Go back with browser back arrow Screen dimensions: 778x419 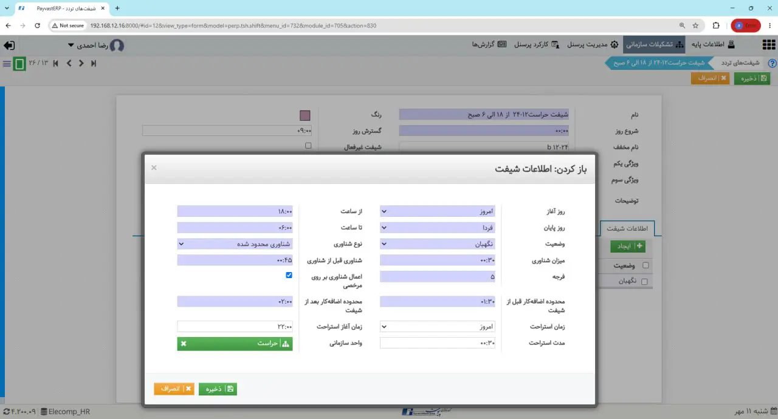(9, 26)
